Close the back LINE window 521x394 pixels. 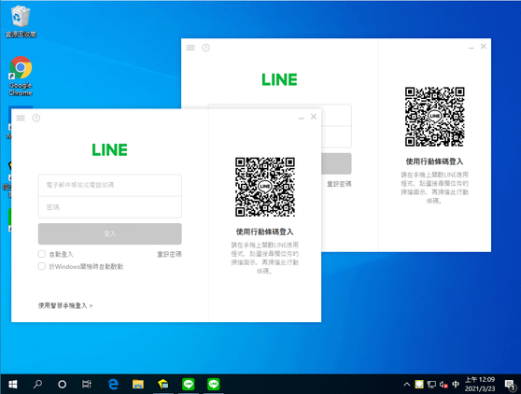pyautogui.click(x=484, y=47)
